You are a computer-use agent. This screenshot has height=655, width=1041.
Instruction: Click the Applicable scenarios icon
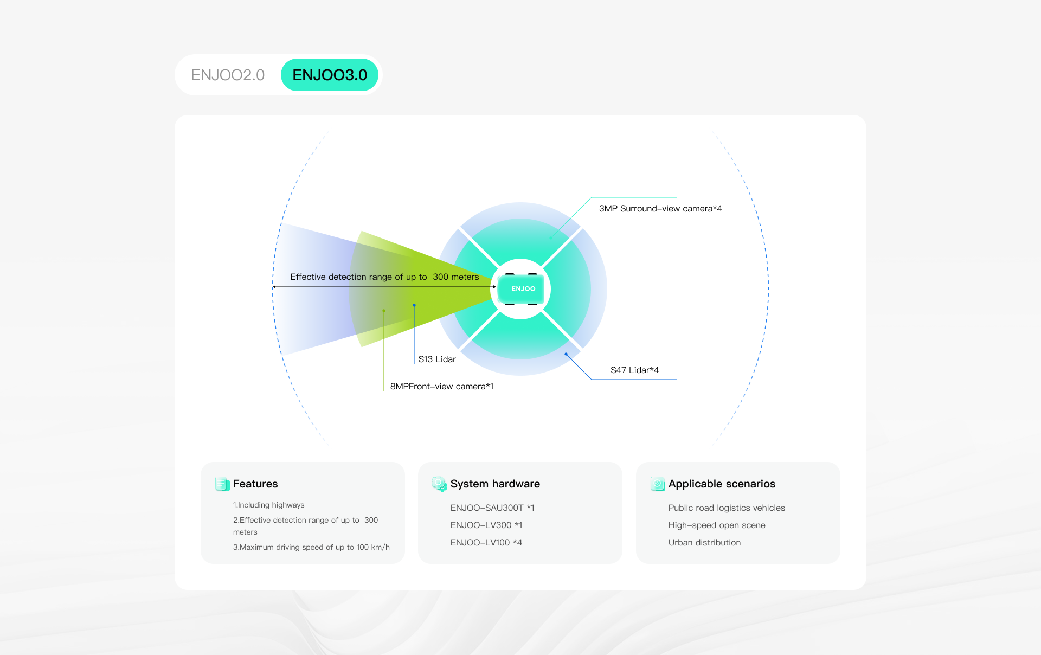[x=658, y=484]
